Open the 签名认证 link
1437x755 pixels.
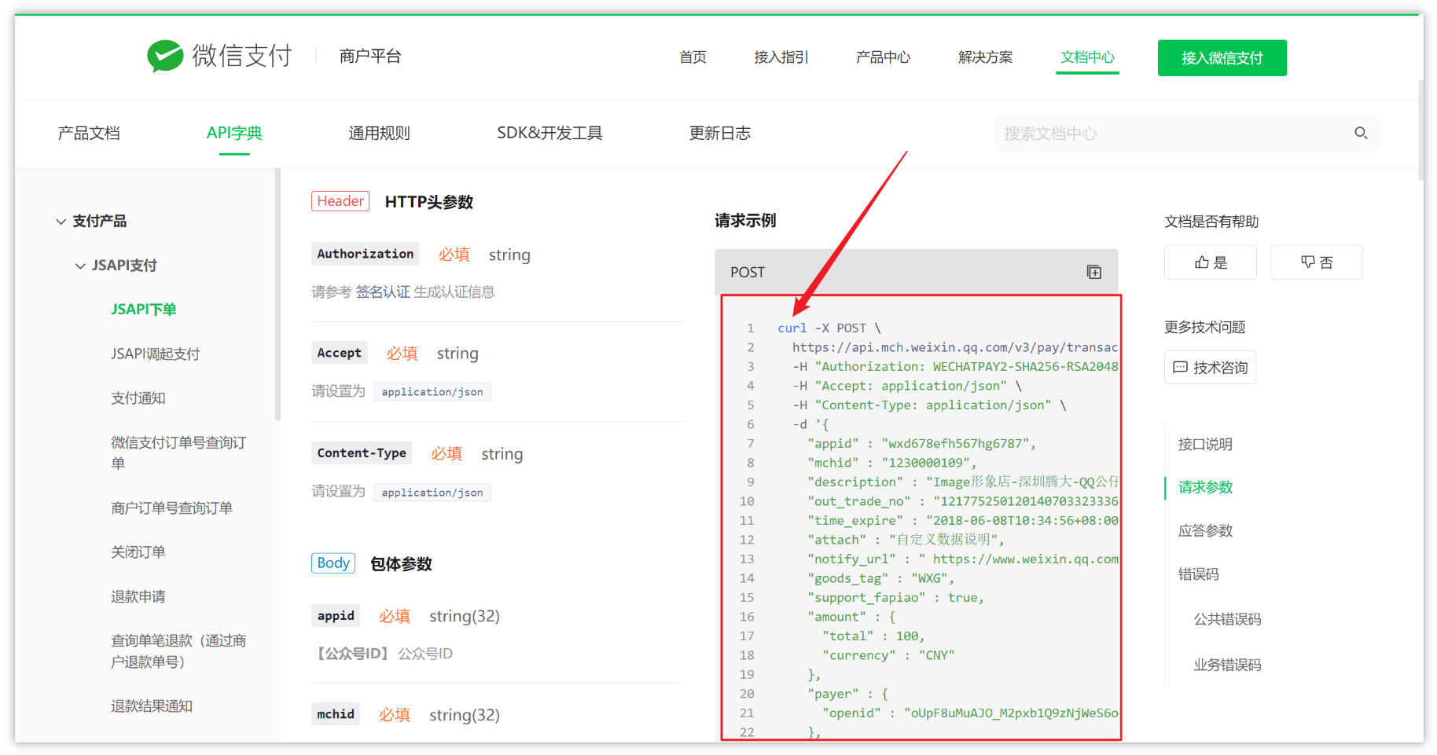click(x=383, y=292)
